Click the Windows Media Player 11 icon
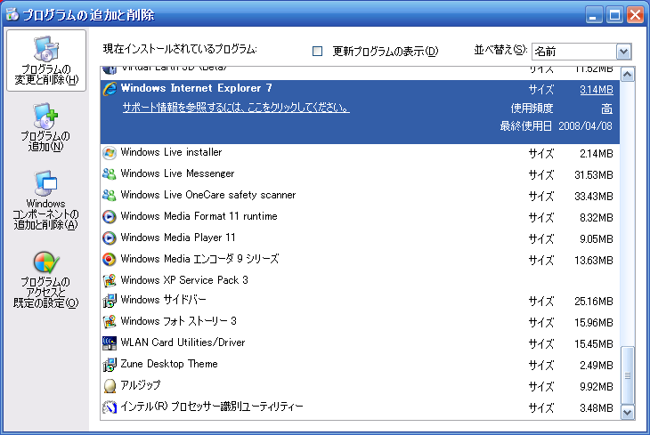 [110, 238]
